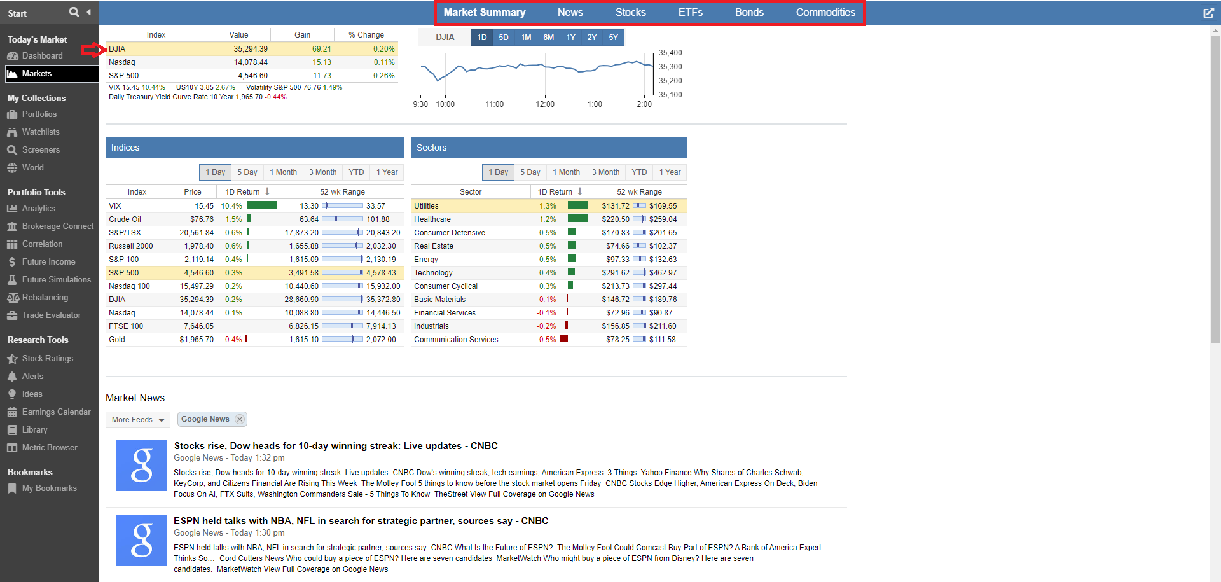This screenshot has height=582, width=1221.
Task: Switch DJIA chart to 5D range
Action: point(504,38)
